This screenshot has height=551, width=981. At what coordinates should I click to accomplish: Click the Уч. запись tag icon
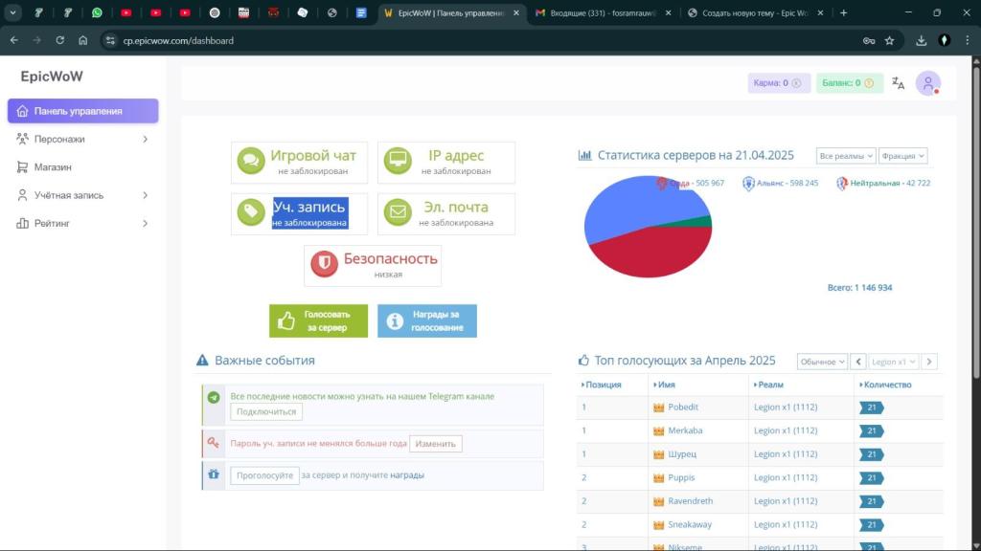click(252, 213)
